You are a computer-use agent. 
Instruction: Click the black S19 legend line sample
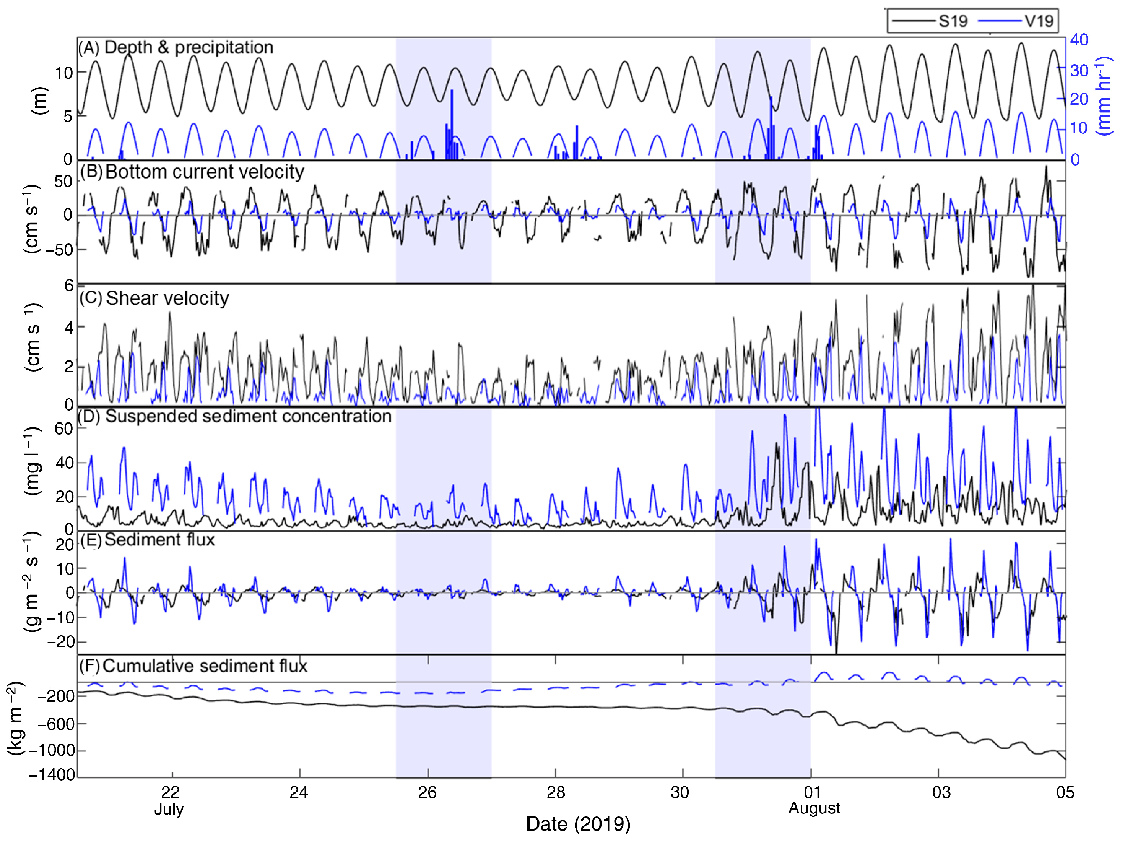tap(914, 21)
